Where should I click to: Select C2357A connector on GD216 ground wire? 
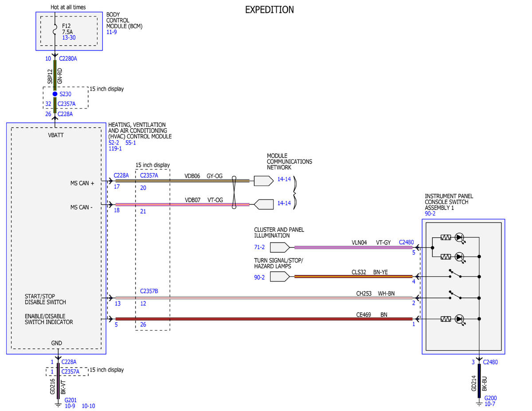pos(70,372)
